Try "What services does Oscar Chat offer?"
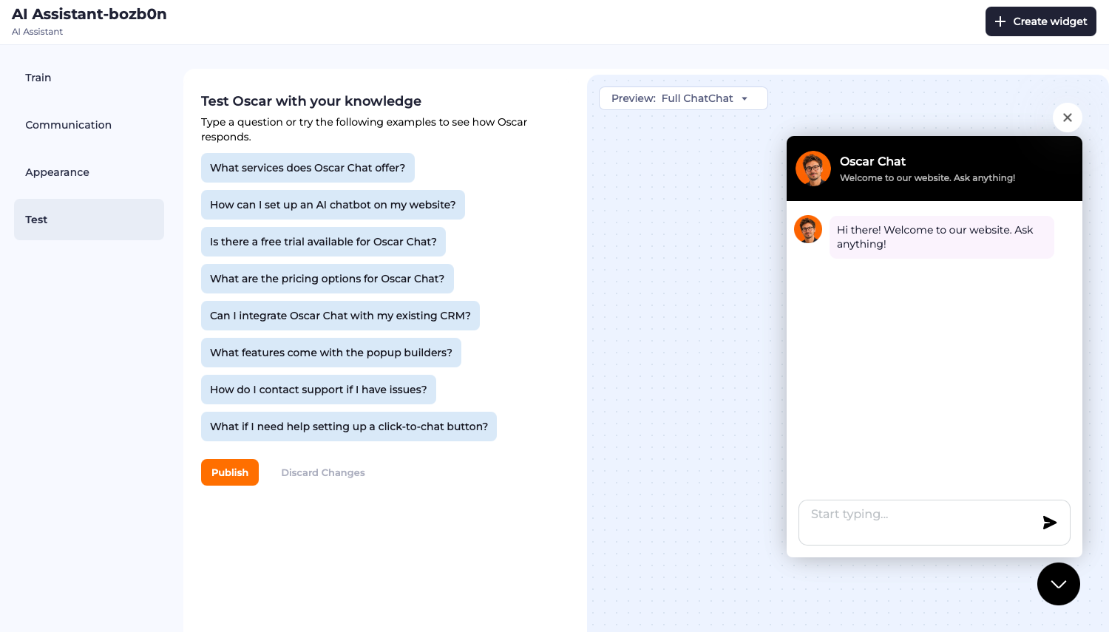Screen dimensions: 1109x632 coord(308,168)
